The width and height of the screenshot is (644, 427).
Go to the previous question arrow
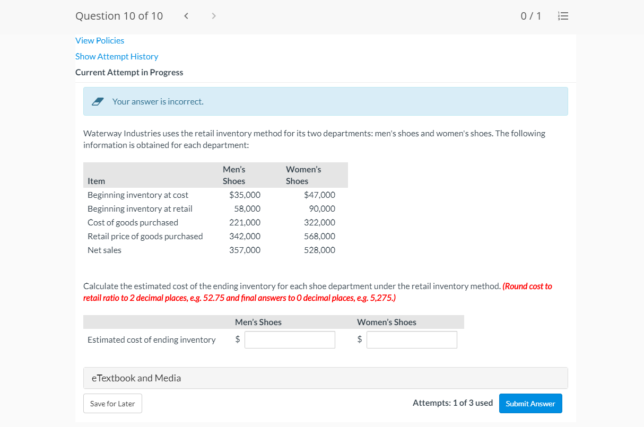click(186, 16)
